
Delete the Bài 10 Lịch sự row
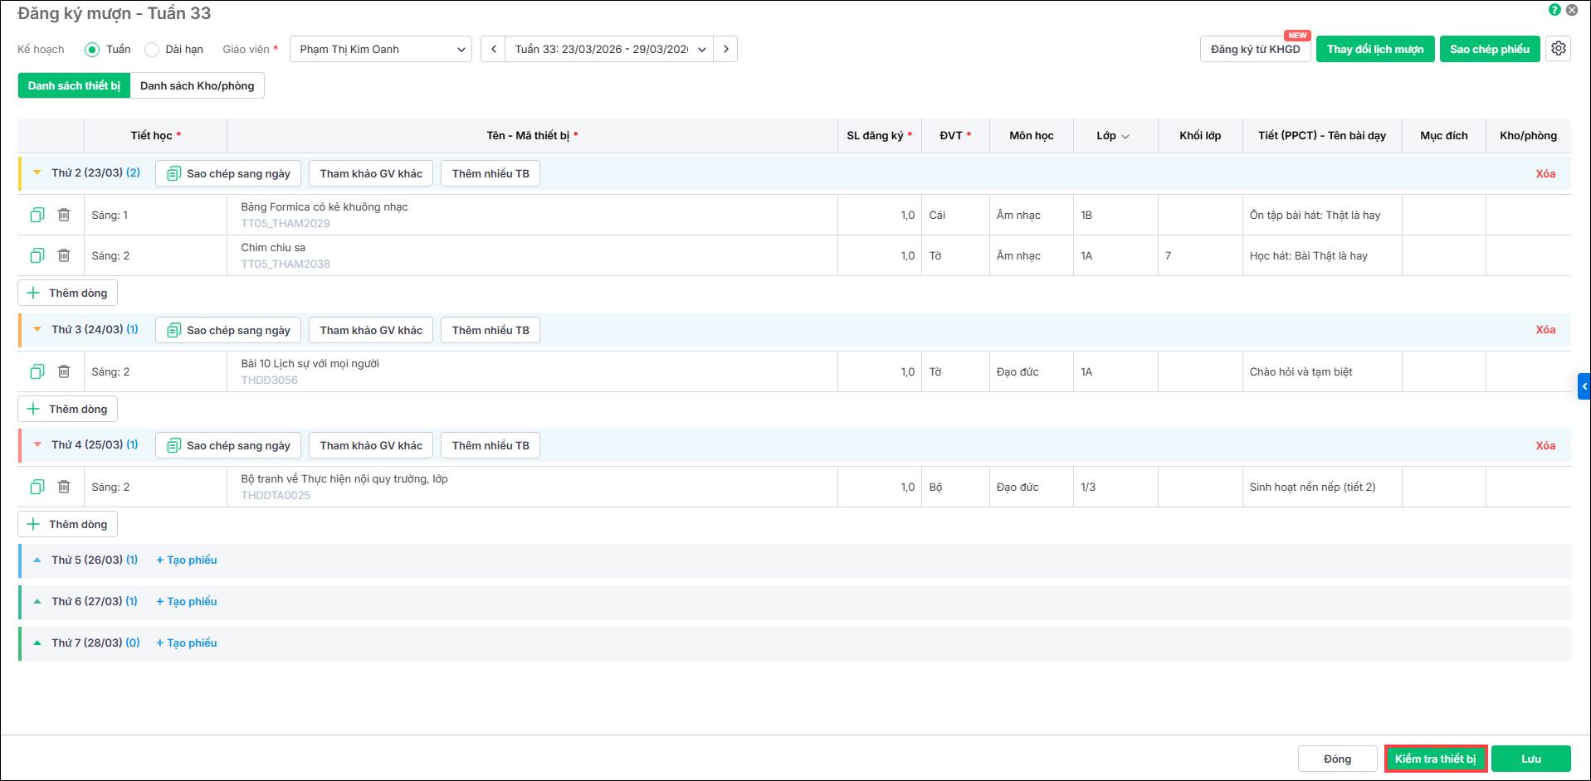click(x=64, y=371)
